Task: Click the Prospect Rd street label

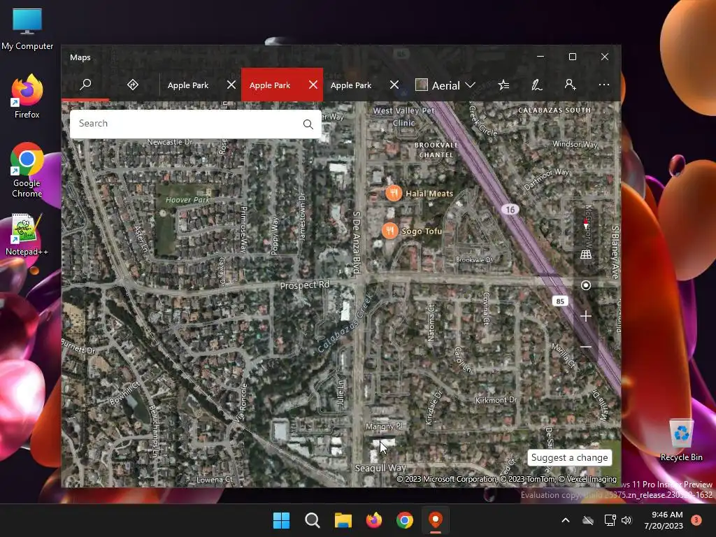Action: (x=305, y=285)
